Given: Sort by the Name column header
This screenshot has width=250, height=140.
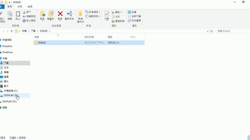Looking at the screenshot, I should (x=58, y=37).
